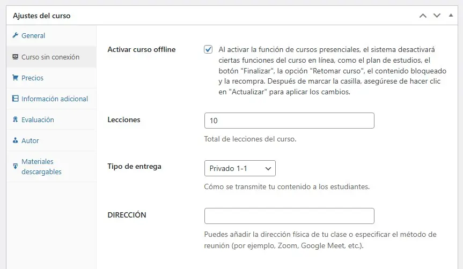Move the Ajustes del curso panel down

pos(437,16)
